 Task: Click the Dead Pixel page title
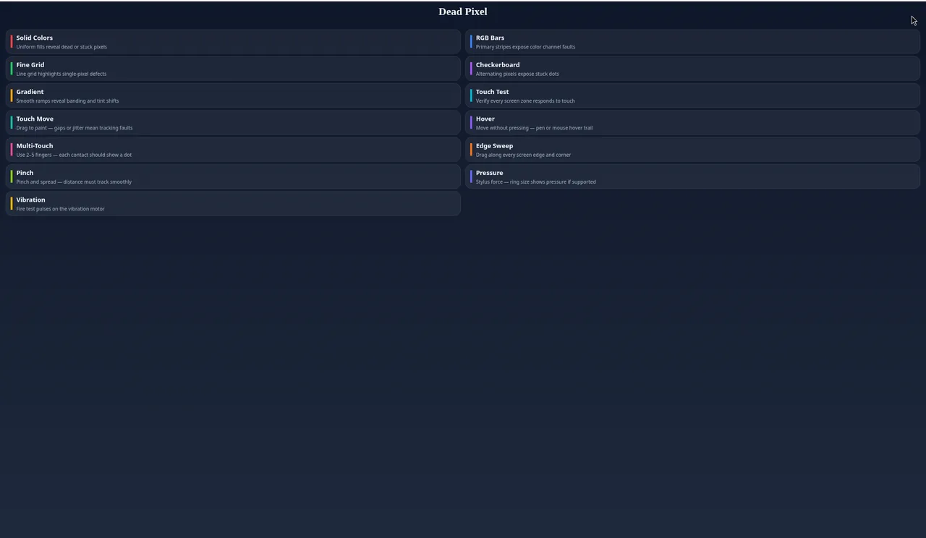pyautogui.click(x=463, y=12)
